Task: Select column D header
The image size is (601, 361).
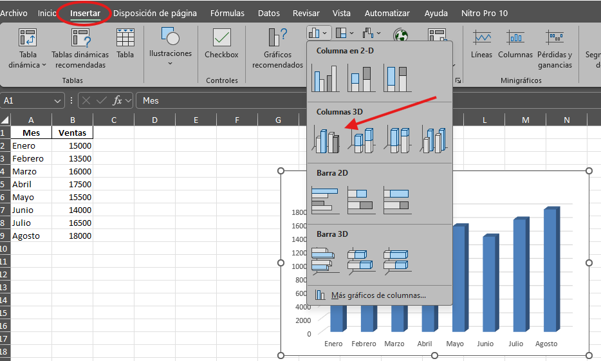Action: click(x=155, y=120)
